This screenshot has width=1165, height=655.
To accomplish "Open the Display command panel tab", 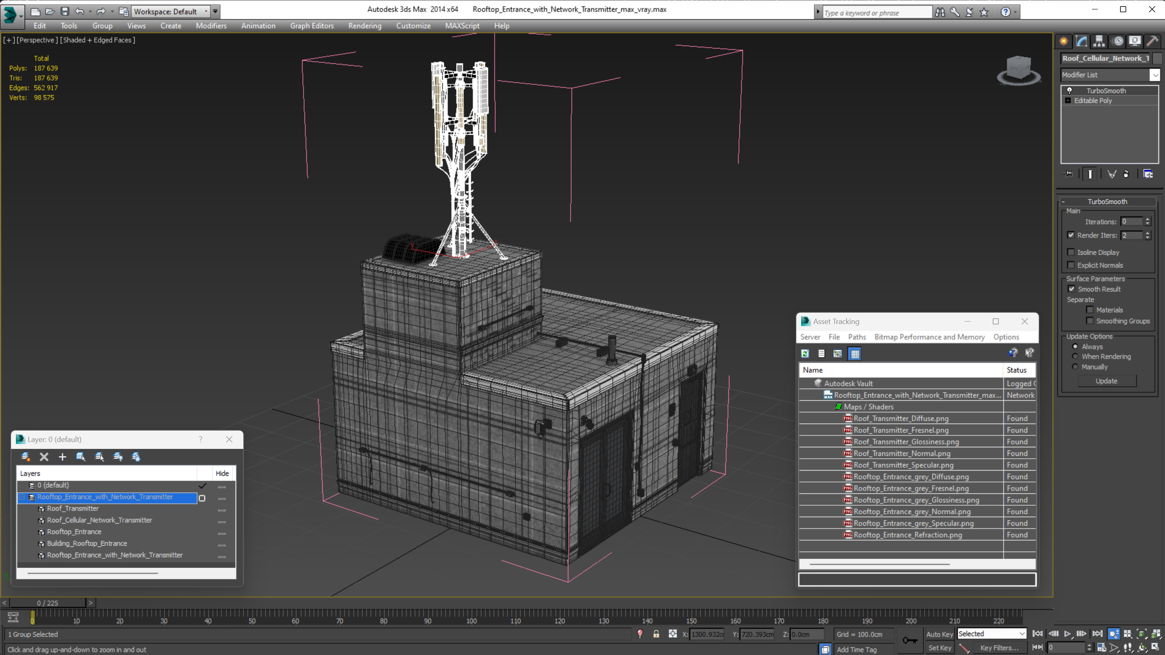I will pos(1135,41).
